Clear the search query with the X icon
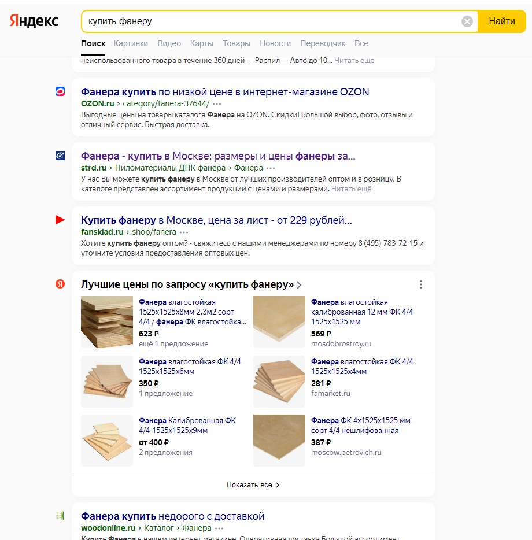Viewport: 532px width, 540px height. click(467, 21)
